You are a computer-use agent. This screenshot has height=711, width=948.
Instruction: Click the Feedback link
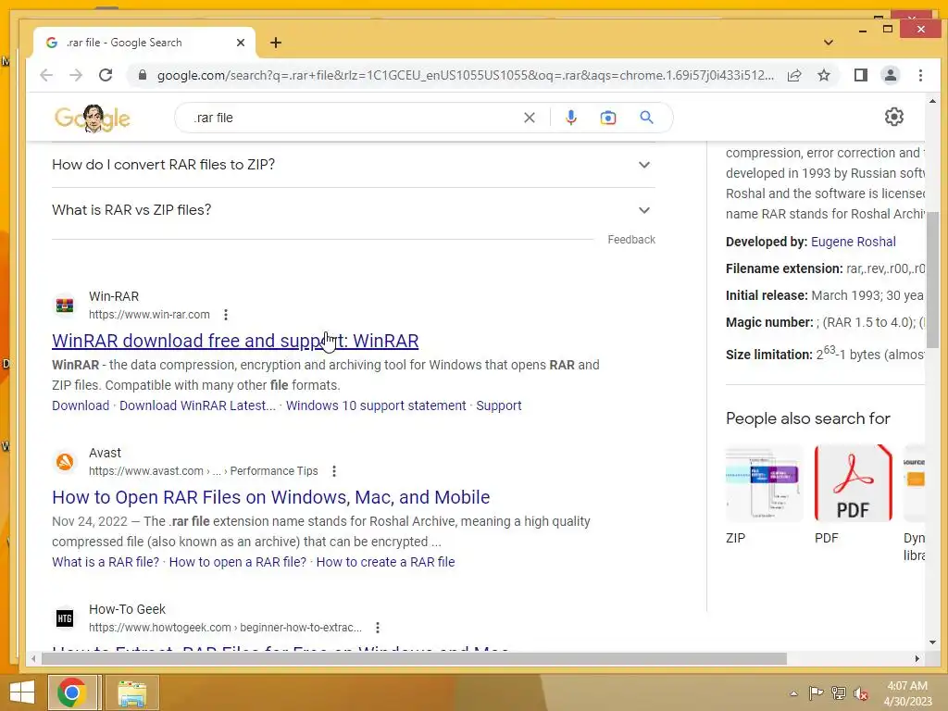pyautogui.click(x=631, y=240)
